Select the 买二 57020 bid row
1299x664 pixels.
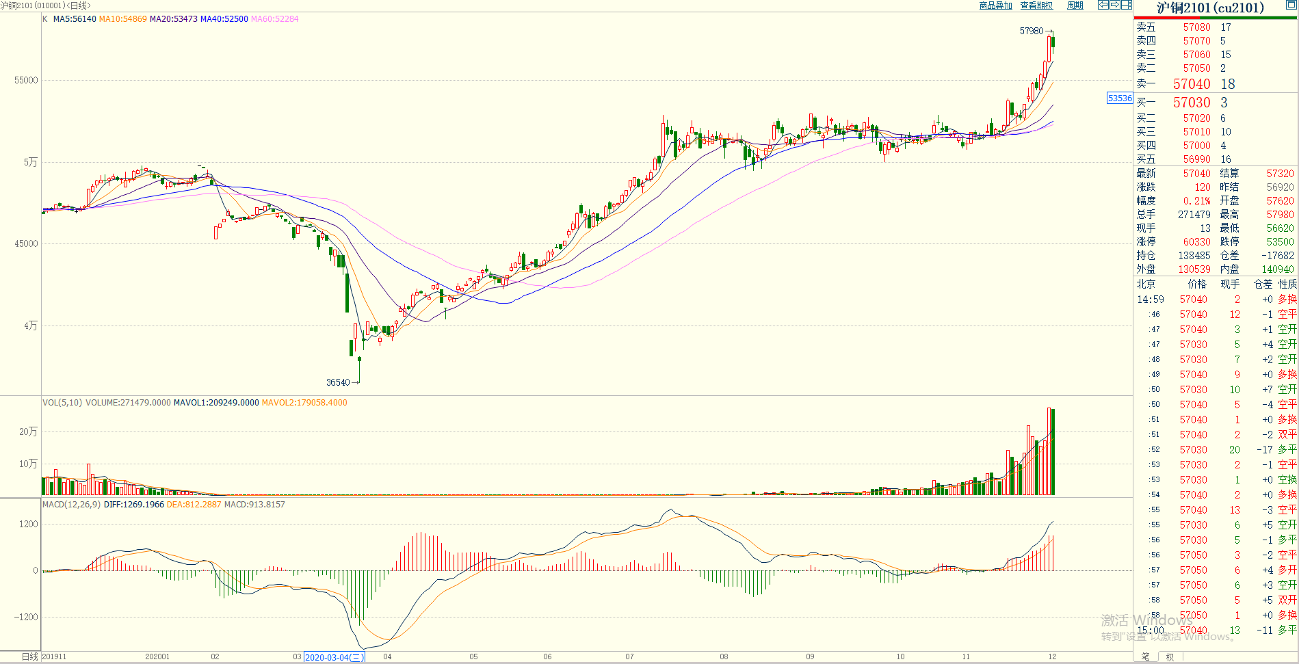click(x=1216, y=118)
